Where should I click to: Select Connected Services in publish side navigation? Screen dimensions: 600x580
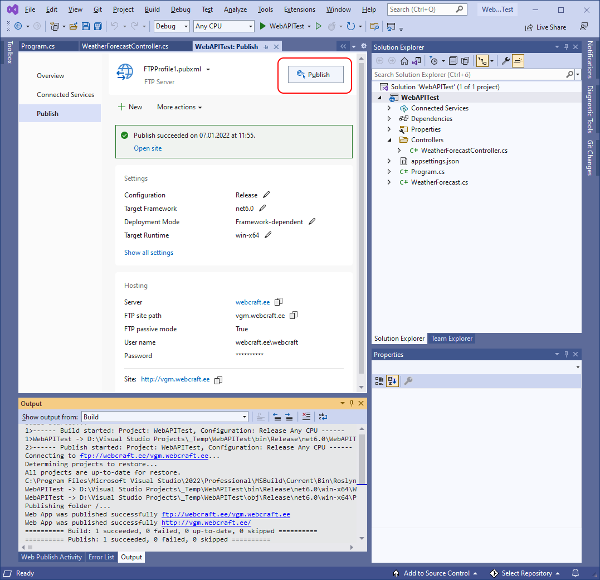coord(65,95)
